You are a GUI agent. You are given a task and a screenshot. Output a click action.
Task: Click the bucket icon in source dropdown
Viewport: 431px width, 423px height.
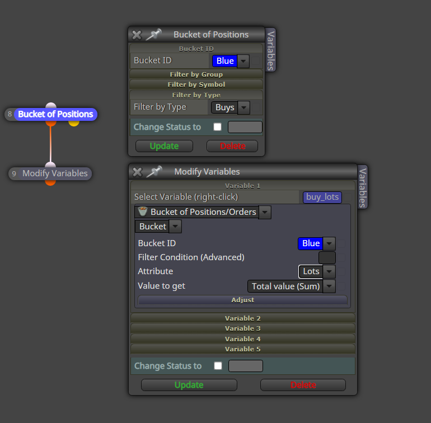(x=142, y=211)
